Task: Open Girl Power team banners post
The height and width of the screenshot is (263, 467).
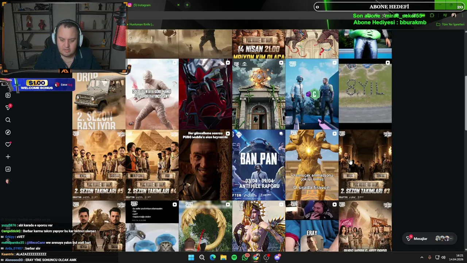Action: (x=365, y=226)
